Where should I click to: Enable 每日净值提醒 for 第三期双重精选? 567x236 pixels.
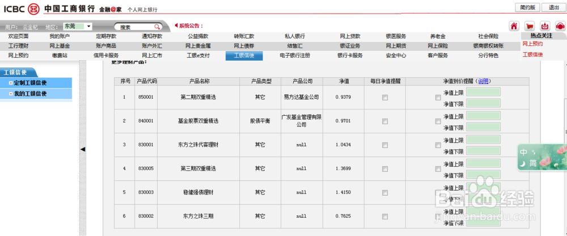click(385, 168)
